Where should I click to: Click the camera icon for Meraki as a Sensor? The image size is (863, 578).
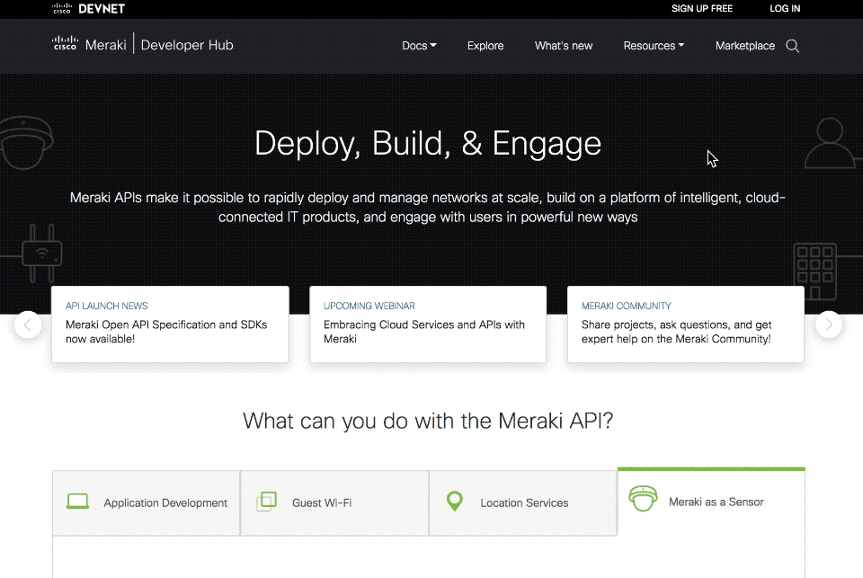(x=643, y=498)
